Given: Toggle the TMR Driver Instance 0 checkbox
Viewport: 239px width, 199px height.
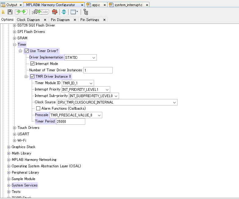Looking at the screenshot, I should click(x=32, y=76).
